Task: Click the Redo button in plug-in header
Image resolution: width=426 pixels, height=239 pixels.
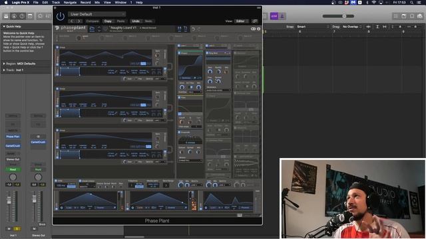Action: tap(148, 21)
